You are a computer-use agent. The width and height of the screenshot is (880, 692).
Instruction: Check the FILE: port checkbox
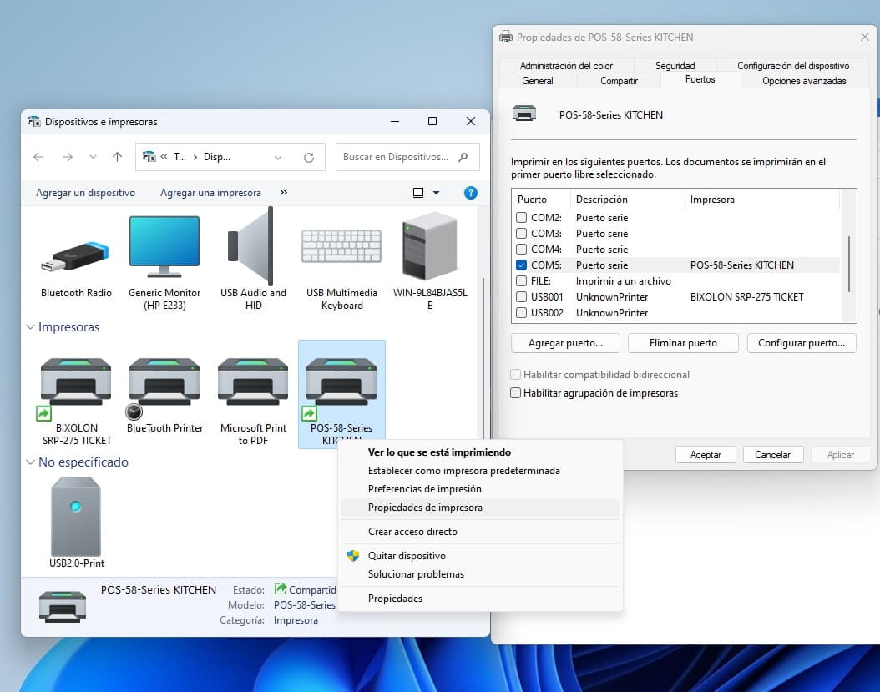[x=521, y=280]
